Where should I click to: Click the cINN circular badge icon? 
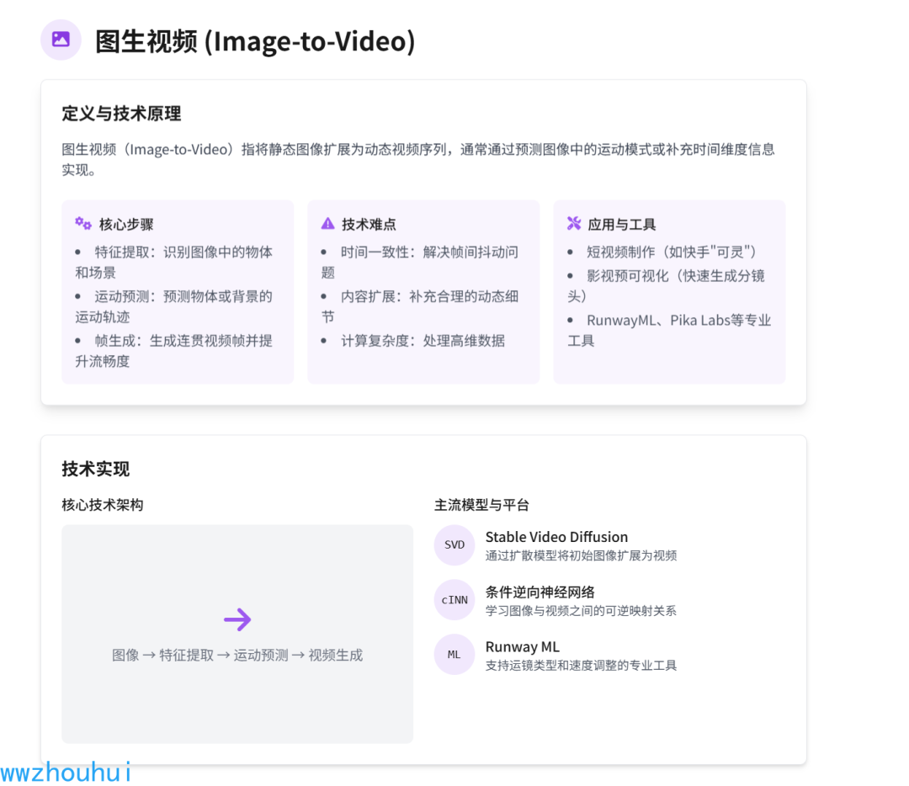pyautogui.click(x=454, y=599)
